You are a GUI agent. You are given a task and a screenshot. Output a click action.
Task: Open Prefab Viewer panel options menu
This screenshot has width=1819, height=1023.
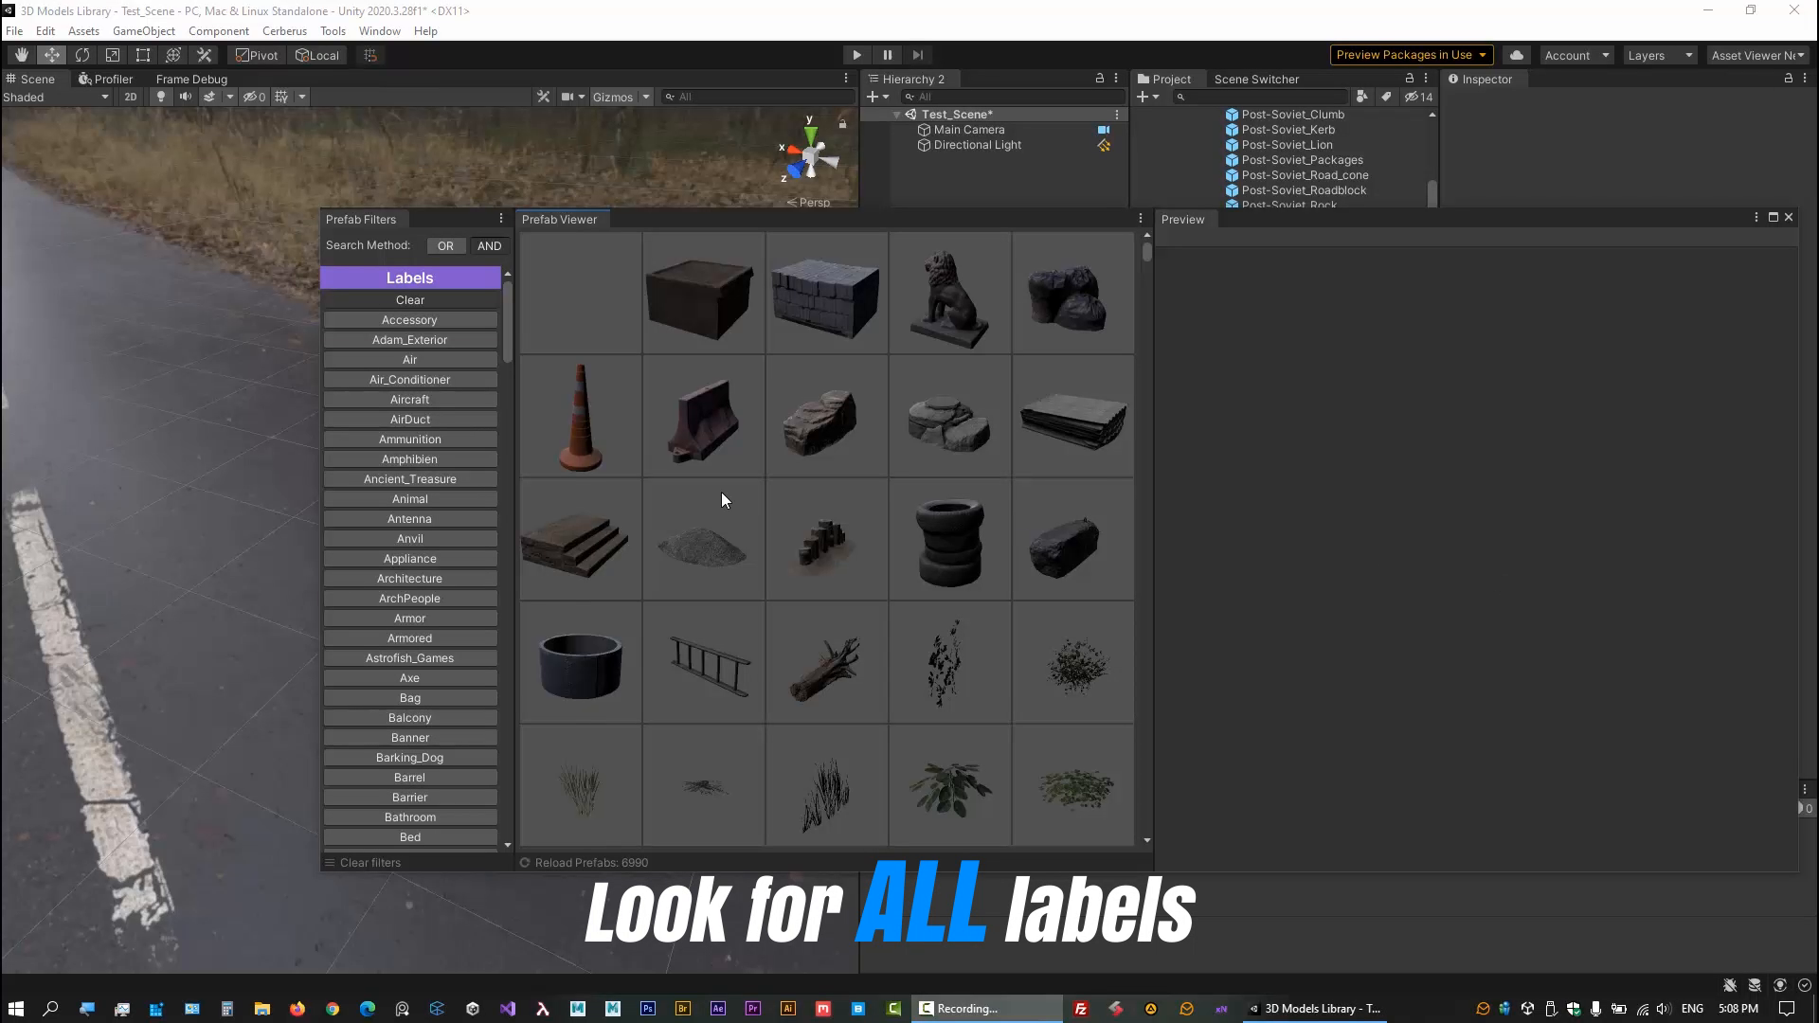[x=1141, y=219]
